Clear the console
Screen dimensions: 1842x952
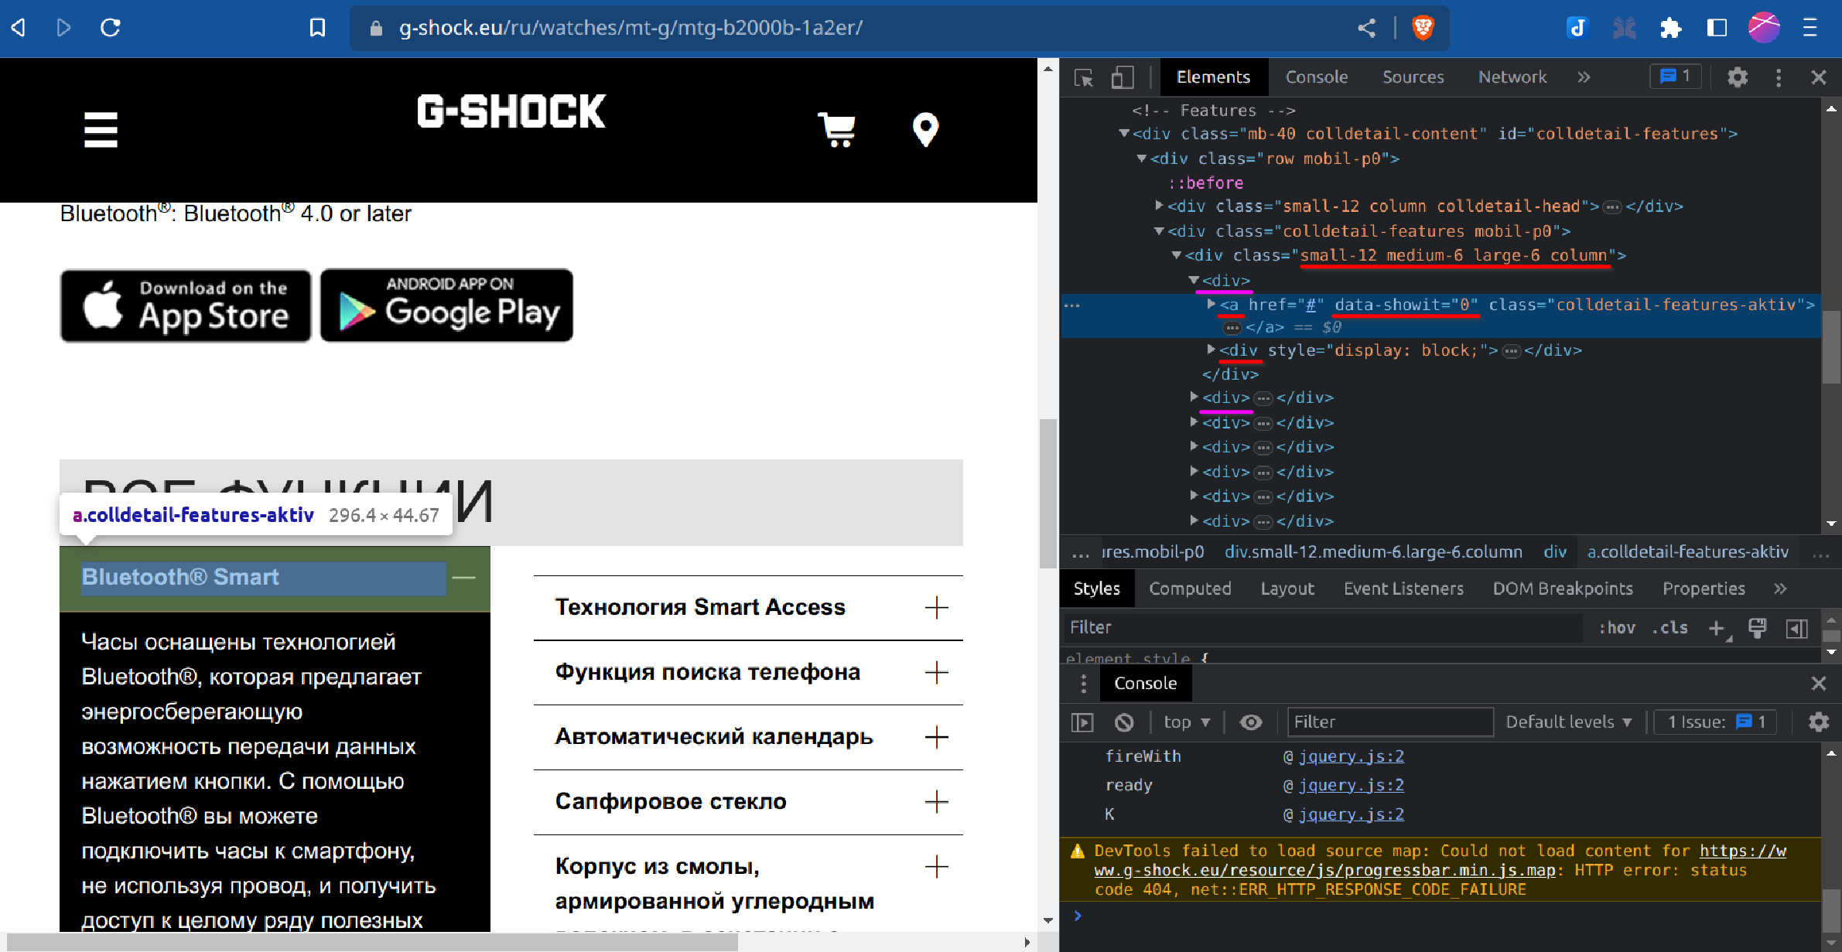[1124, 722]
